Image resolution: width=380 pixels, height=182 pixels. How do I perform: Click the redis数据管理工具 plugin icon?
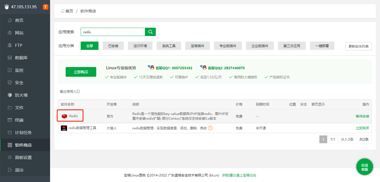[x=64, y=128]
